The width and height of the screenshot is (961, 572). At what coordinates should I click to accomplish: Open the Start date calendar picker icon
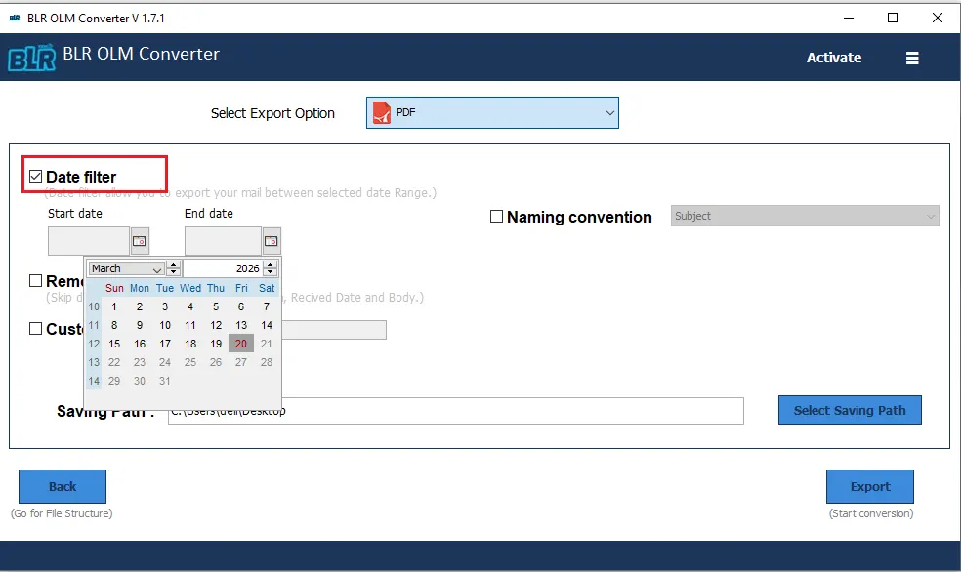pos(140,240)
